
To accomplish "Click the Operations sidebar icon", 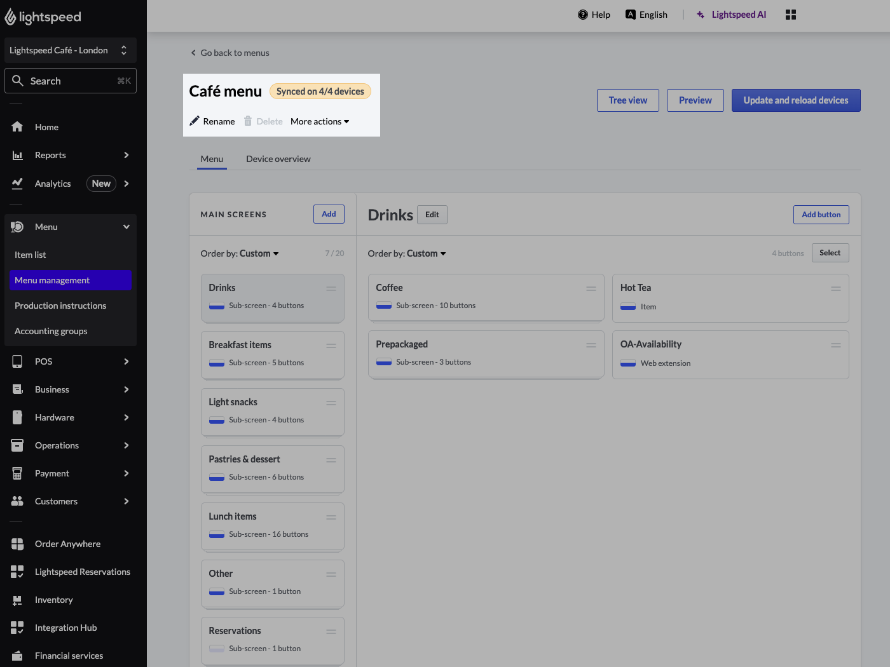I will pos(17,445).
